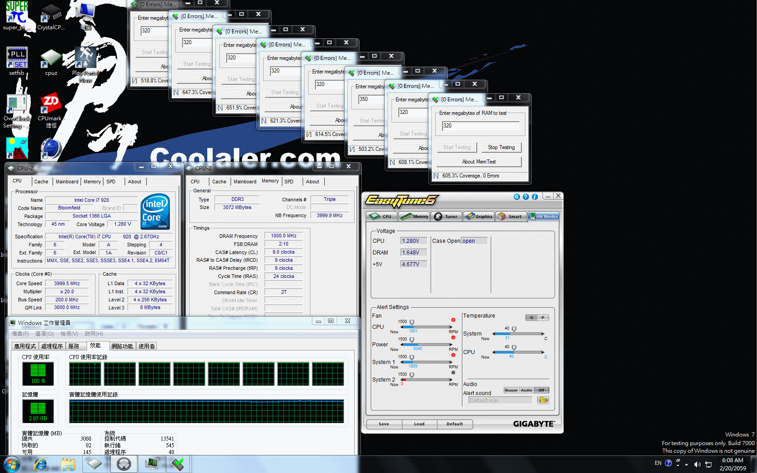Set the alert sound mode to Off
757x473 pixels.
pyautogui.click(x=542, y=390)
